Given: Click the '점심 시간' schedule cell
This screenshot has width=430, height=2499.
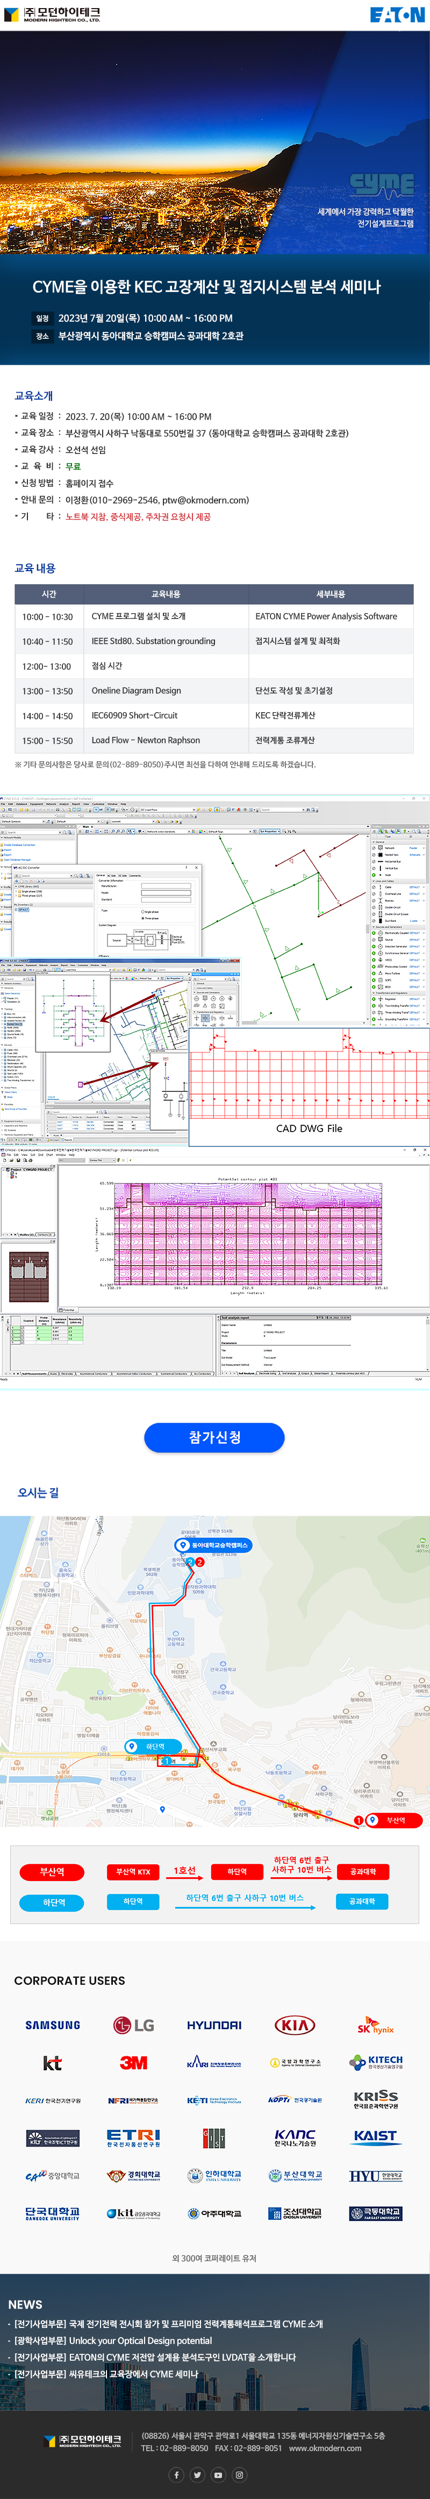Looking at the screenshot, I should pos(166,665).
